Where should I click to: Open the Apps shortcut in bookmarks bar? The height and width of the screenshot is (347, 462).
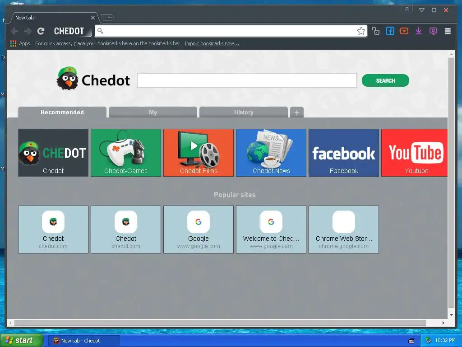(x=20, y=43)
